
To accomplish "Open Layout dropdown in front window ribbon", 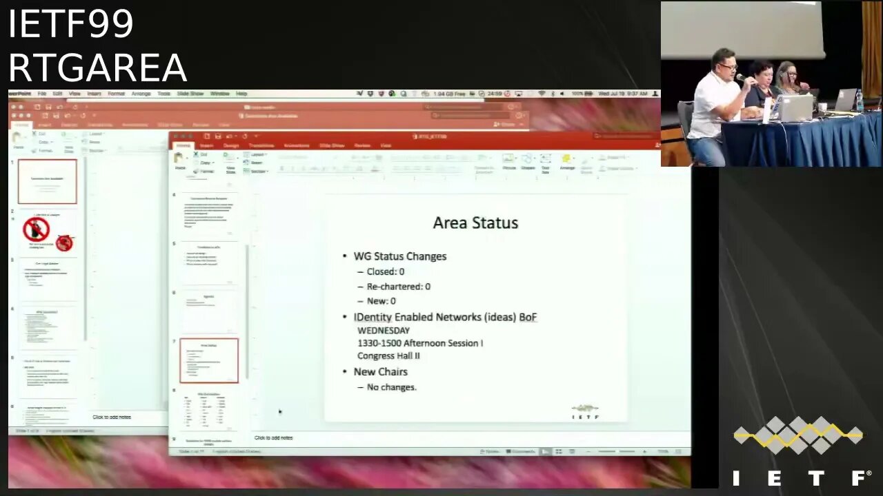I will point(257,155).
